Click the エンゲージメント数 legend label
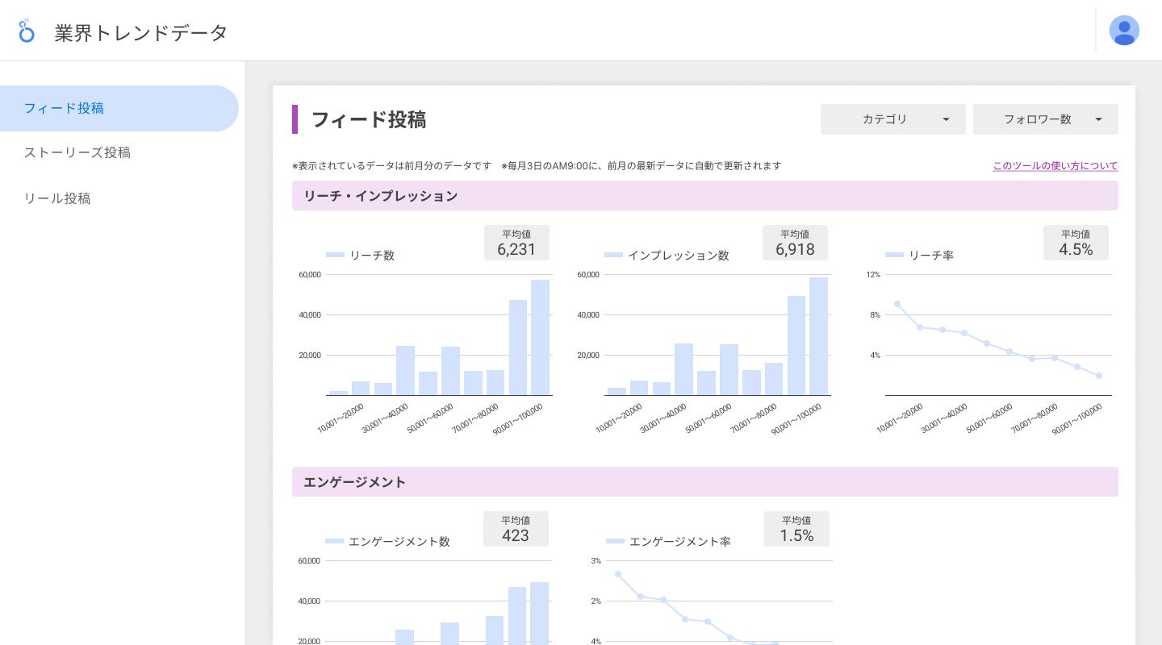The image size is (1162, 645). click(x=399, y=542)
